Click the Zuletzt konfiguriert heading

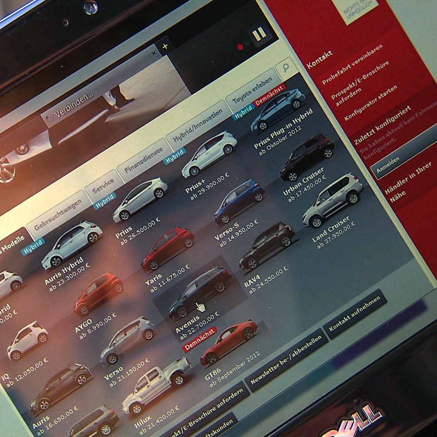click(382, 125)
